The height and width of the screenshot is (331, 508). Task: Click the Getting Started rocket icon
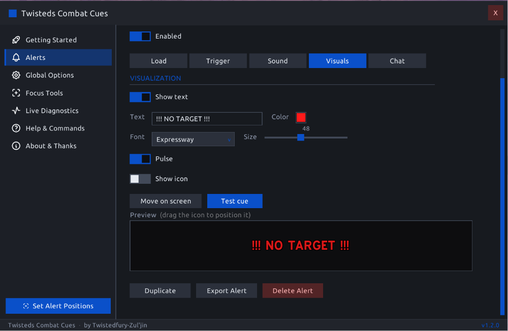click(16, 40)
